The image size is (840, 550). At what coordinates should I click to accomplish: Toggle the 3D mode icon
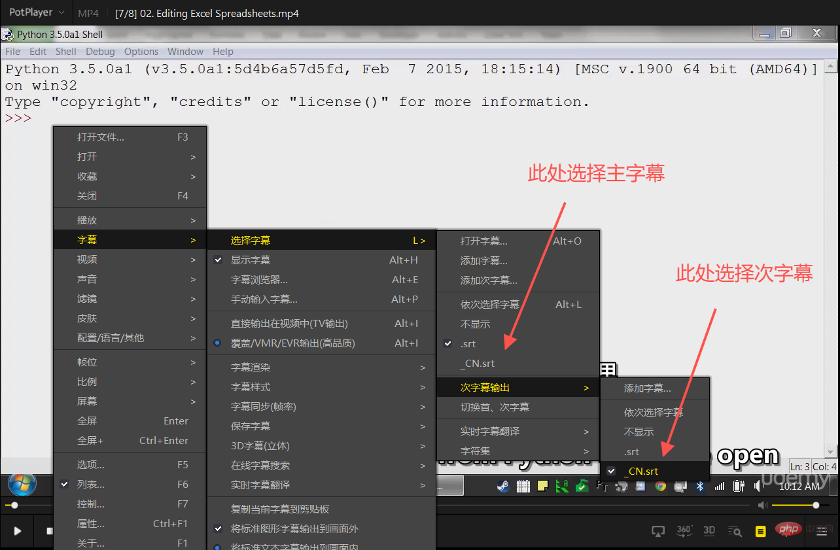(x=709, y=530)
